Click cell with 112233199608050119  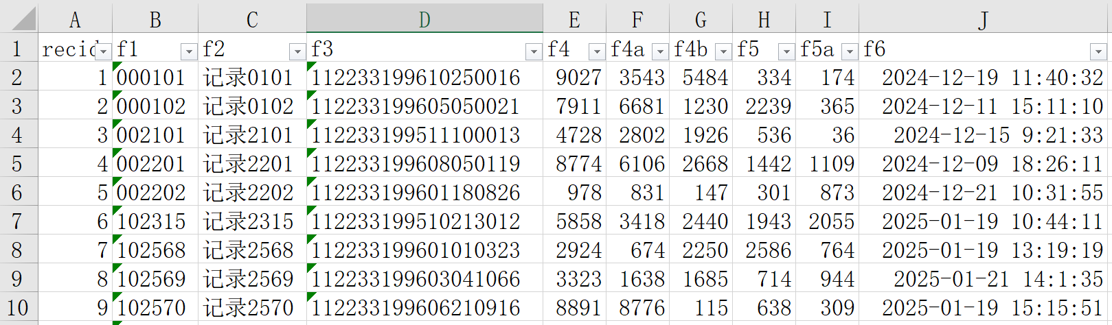coord(416,164)
